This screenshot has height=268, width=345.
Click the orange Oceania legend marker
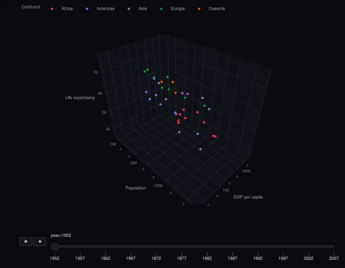199,9
